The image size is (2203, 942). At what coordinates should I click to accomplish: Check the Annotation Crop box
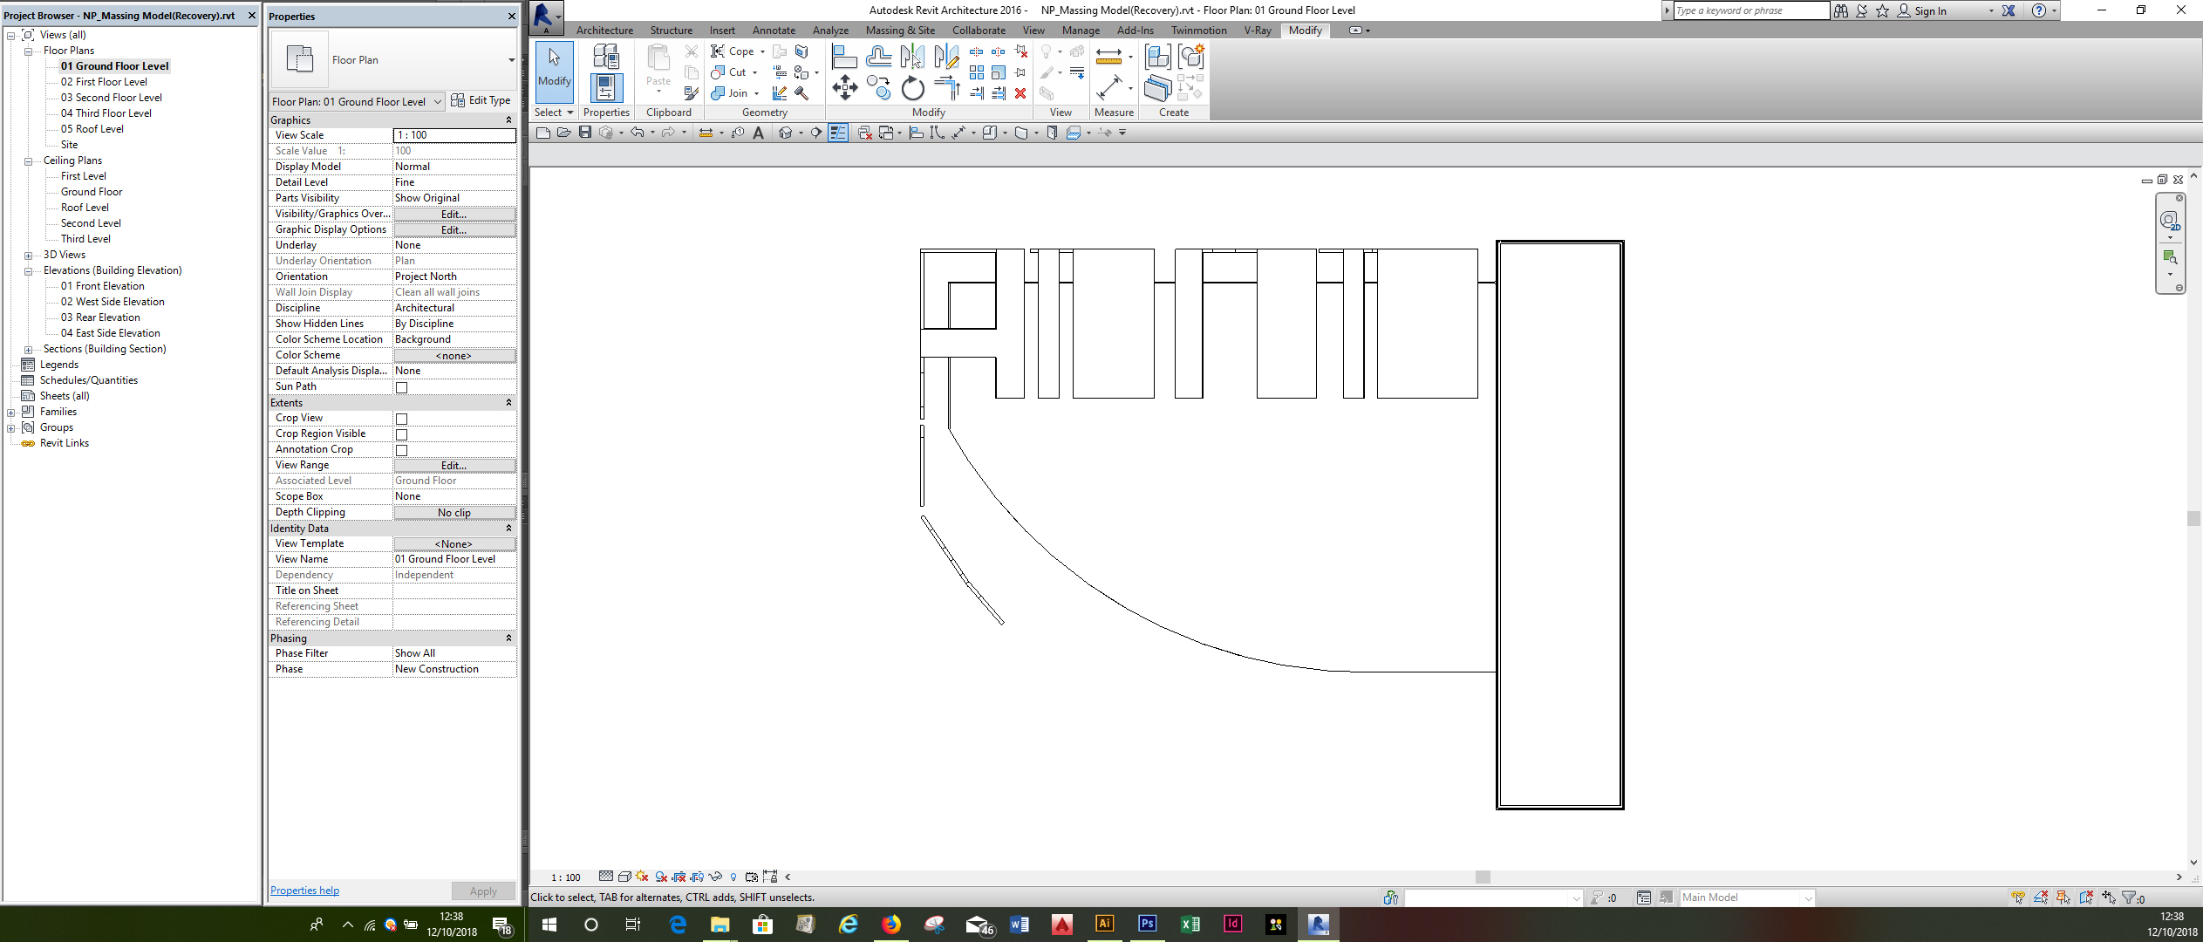(401, 450)
